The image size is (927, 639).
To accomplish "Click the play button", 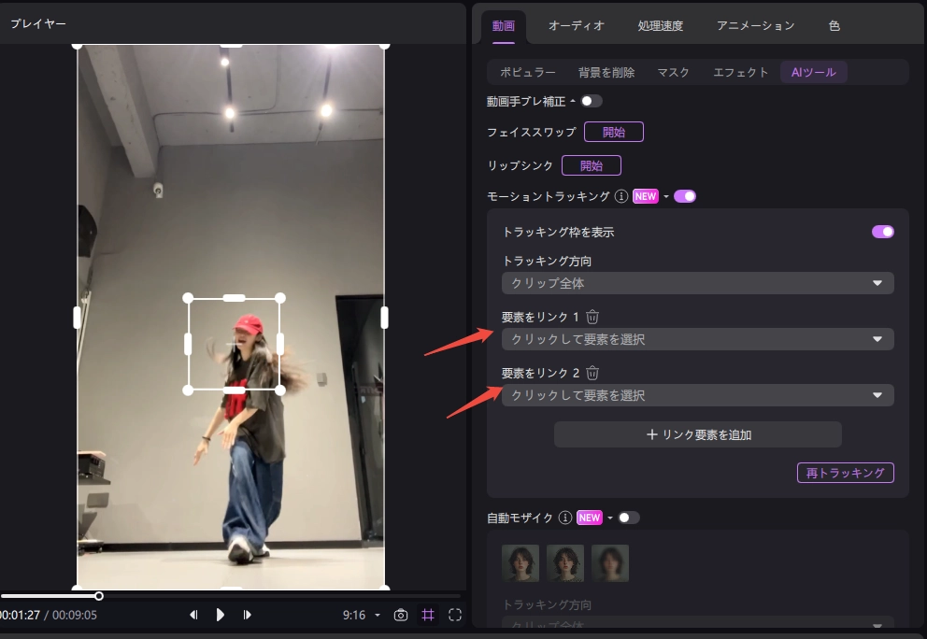I will (x=220, y=615).
